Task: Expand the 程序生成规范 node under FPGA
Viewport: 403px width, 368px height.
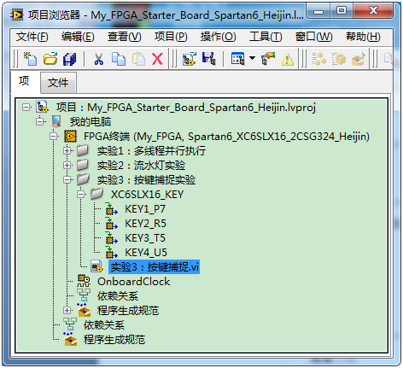Action: click(x=67, y=310)
